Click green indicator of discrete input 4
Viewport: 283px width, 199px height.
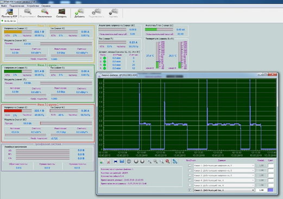pyautogui.click(x=104, y=68)
